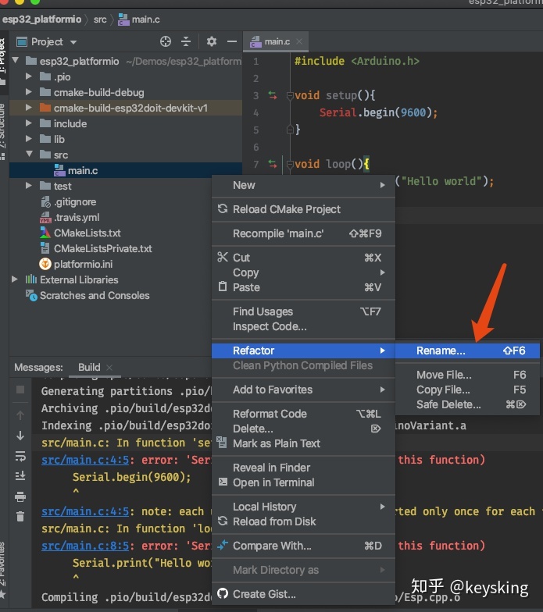
Task: Expand the cmake-build-debug folder
Action: coord(28,92)
